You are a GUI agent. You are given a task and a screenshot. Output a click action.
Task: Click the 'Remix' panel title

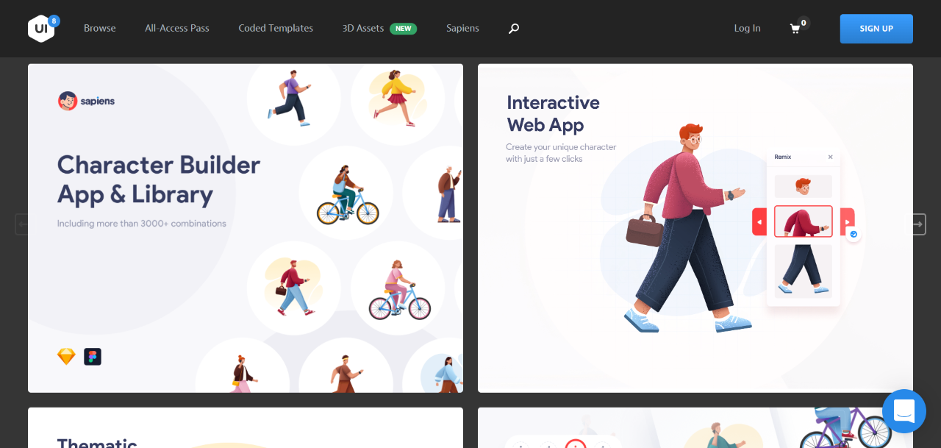tap(783, 157)
